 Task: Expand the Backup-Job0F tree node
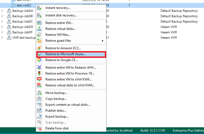2,32
